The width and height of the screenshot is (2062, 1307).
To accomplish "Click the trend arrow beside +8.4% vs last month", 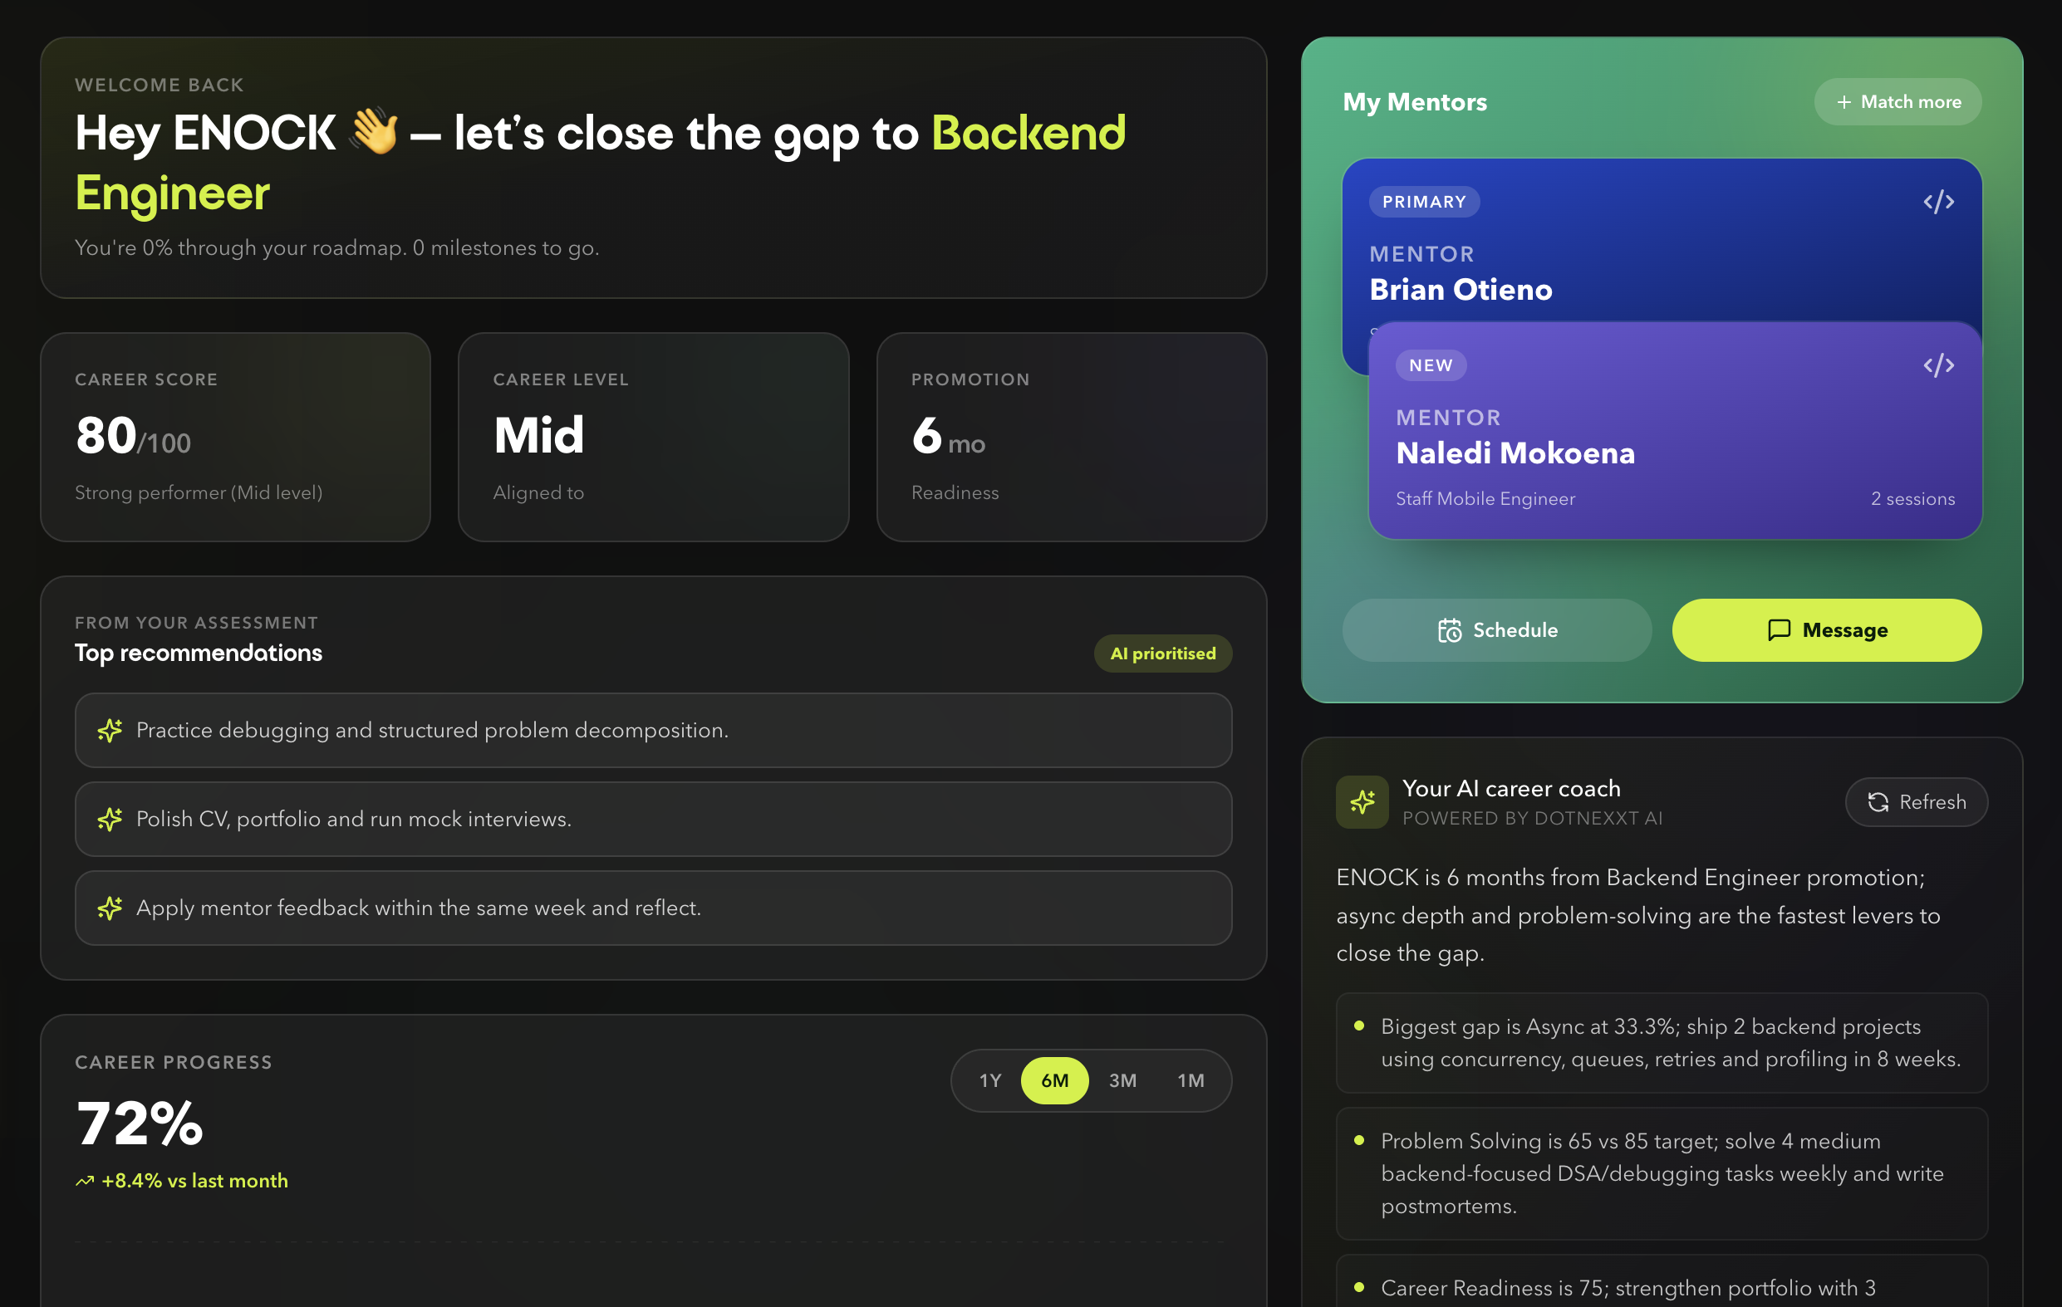I will pos(85,1181).
